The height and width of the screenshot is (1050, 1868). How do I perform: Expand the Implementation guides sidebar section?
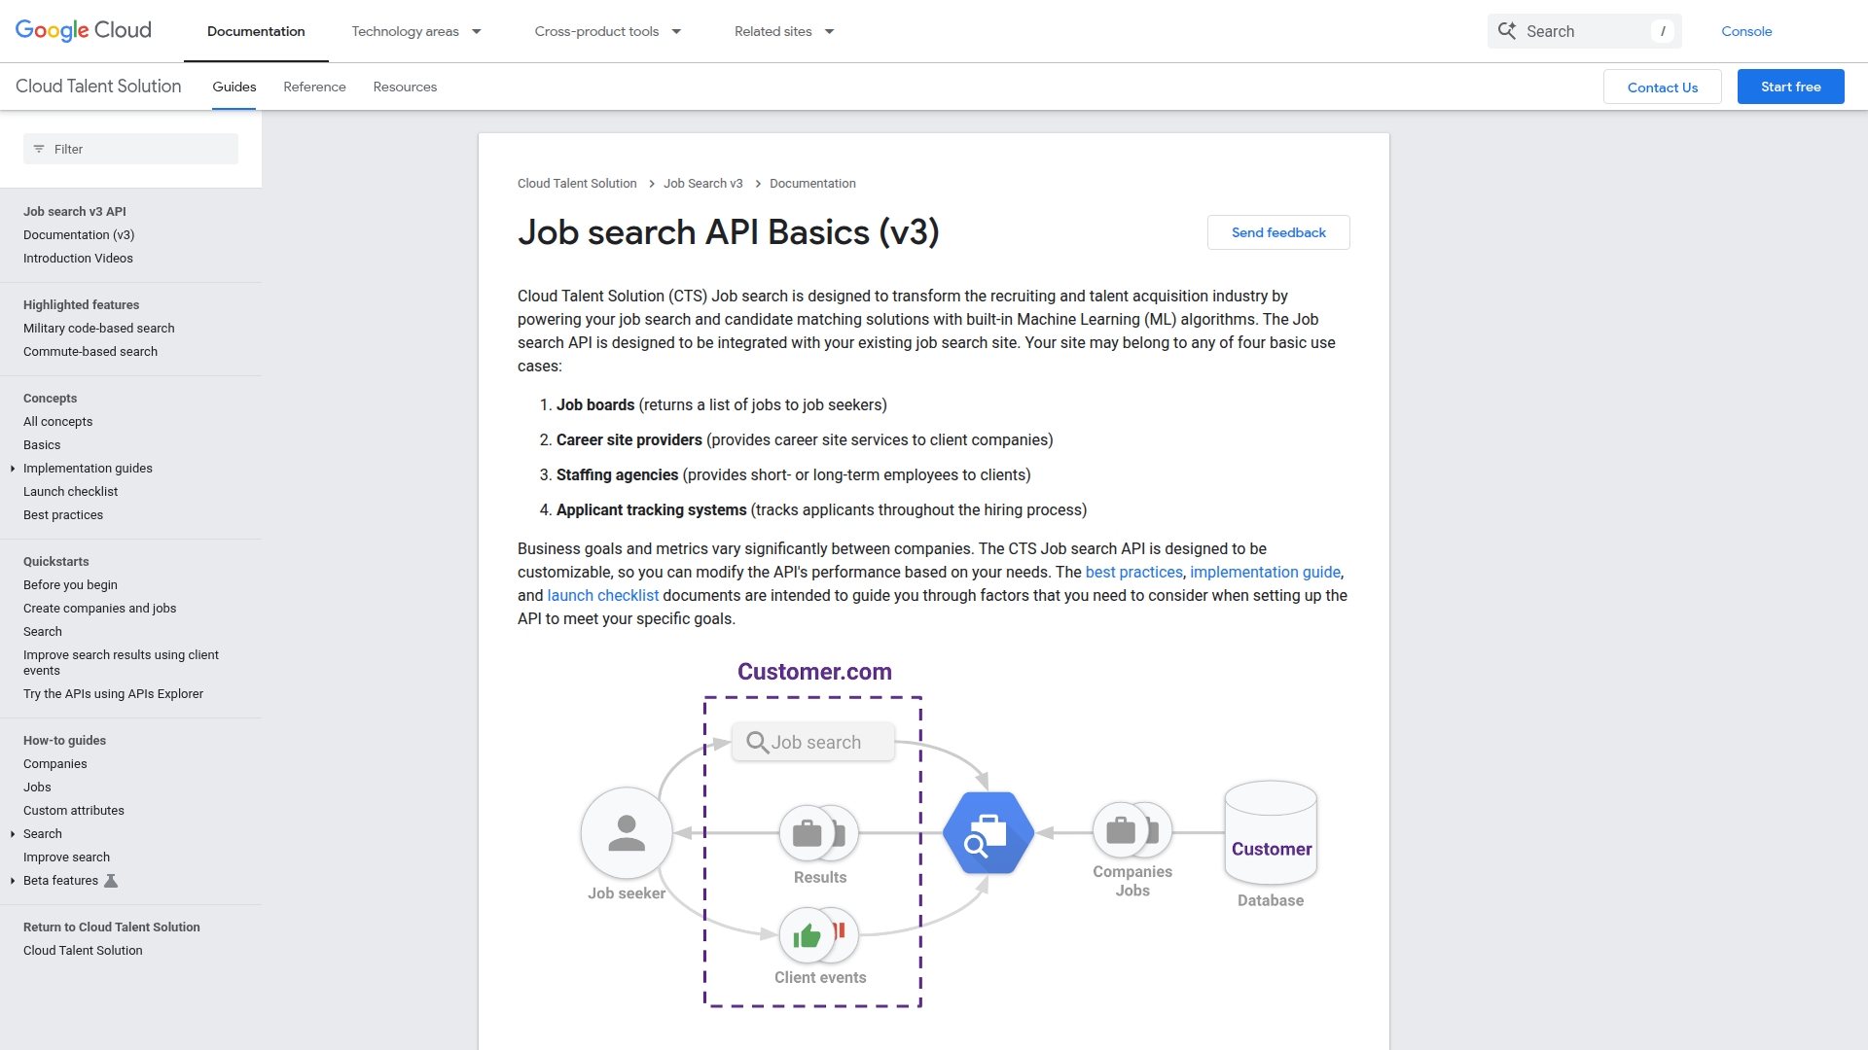pos(12,469)
